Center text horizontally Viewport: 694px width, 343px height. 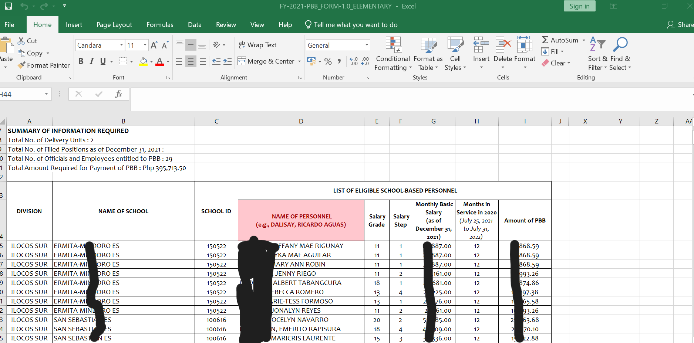point(191,61)
